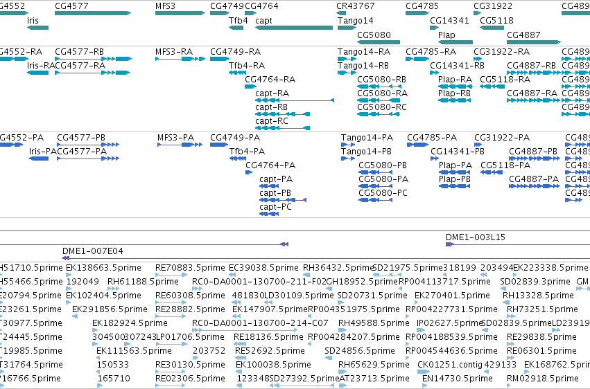Click the capt-PC protein label
Screen dimensions: 590x389
point(275,207)
